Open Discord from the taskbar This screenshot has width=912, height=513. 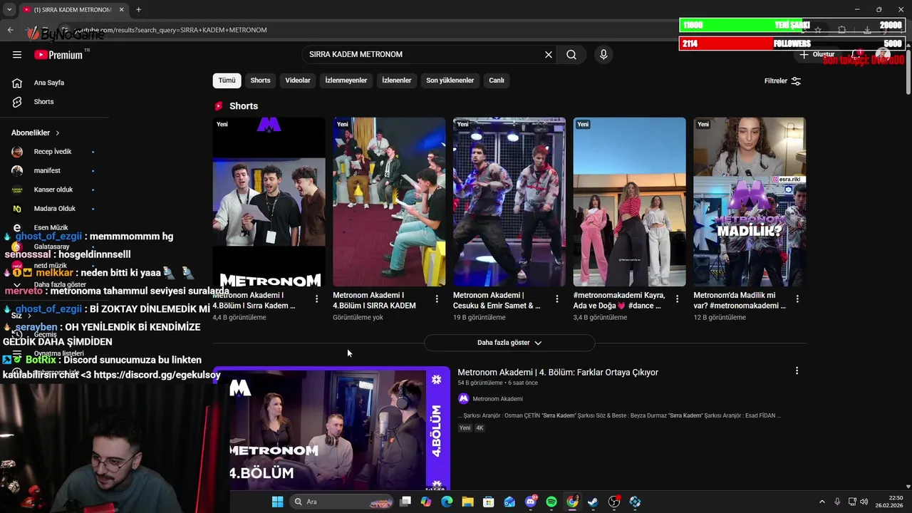[531, 502]
